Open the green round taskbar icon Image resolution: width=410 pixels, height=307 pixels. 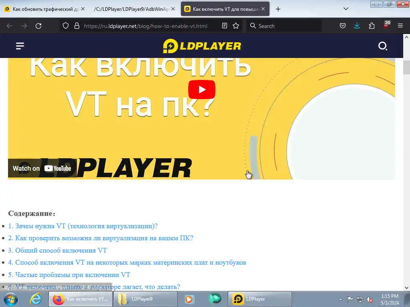click(x=215, y=298)
